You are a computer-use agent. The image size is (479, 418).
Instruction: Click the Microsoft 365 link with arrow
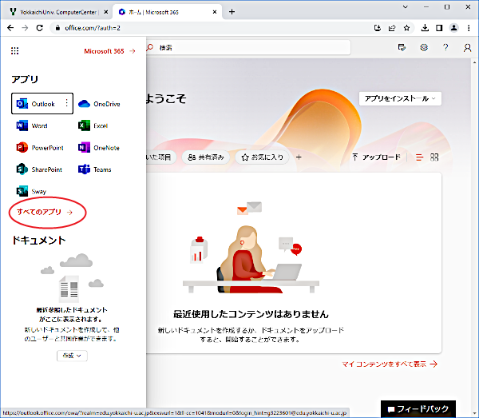[109, 51]
